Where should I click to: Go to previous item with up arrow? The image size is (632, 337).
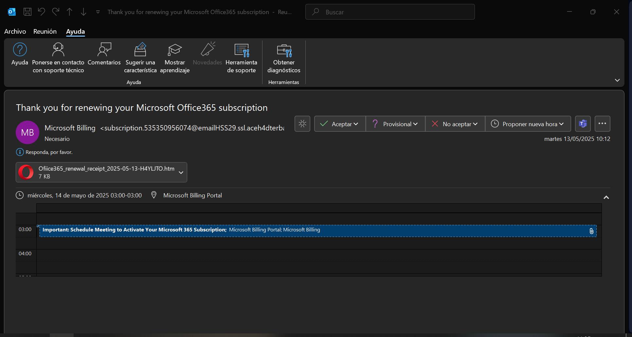click(x=69, y=12)
